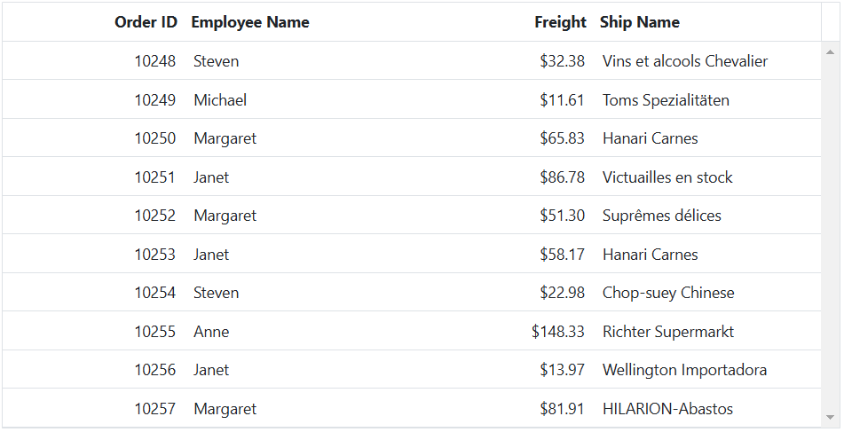Click the $148.33 freight value

tap(557, 332)
